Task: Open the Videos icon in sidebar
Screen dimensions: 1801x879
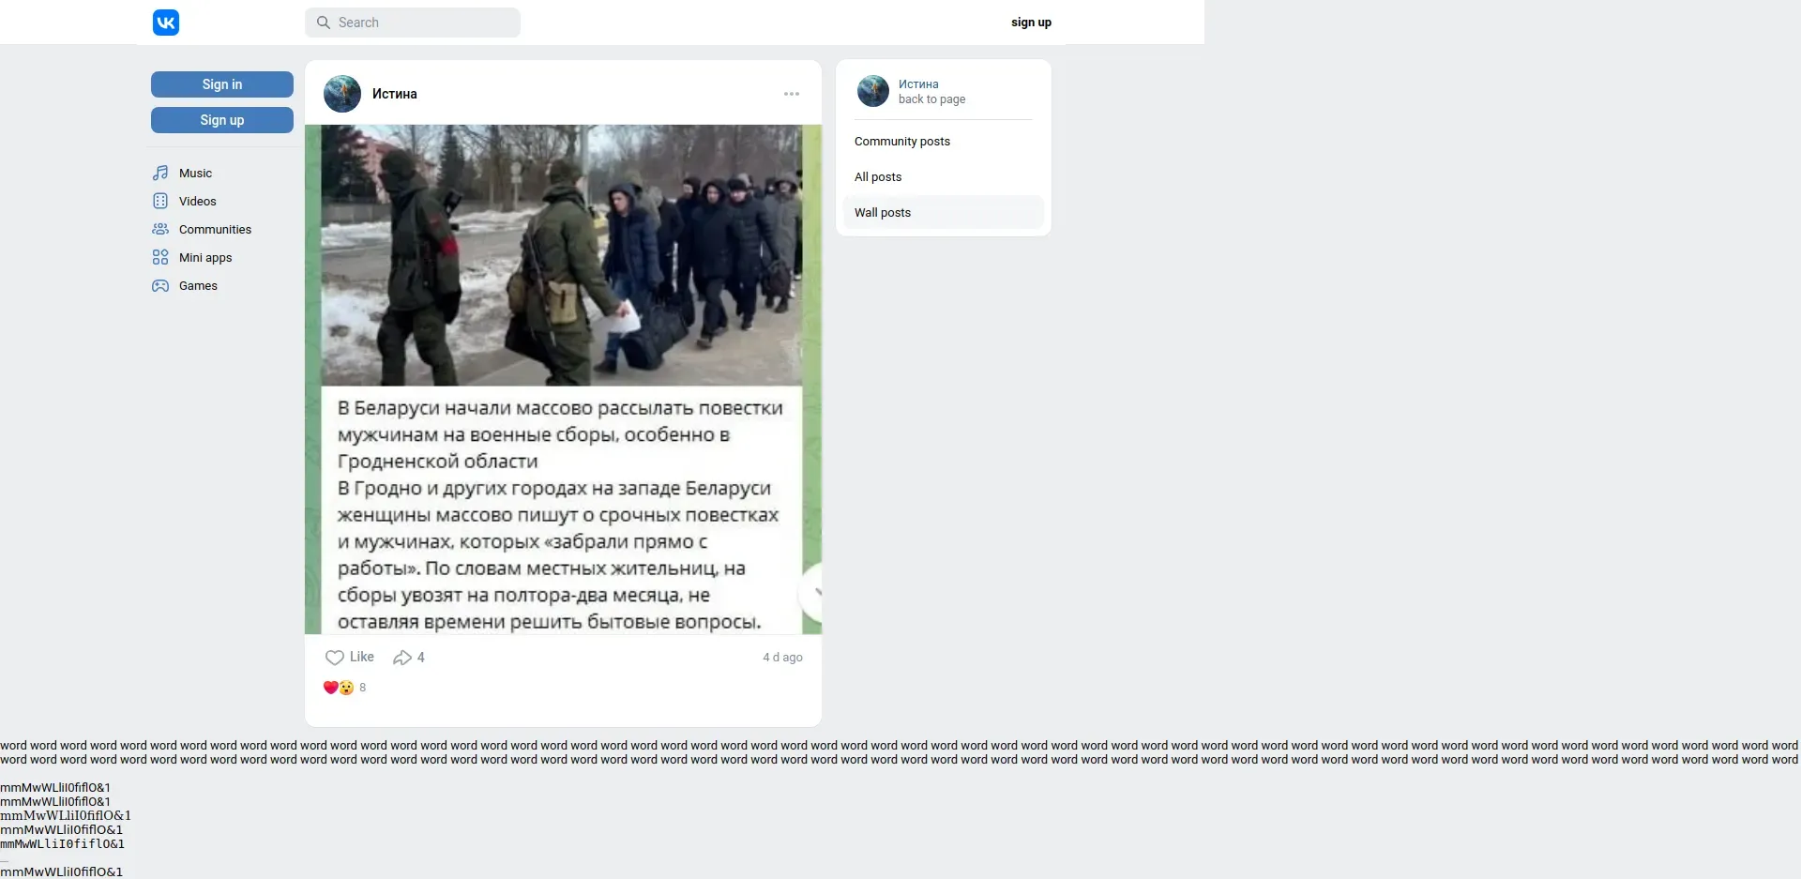Action: (160, 201)
